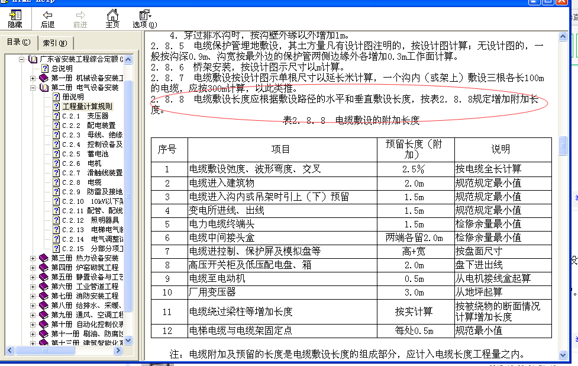
Task: Click header cell 预留长度（附加）
Action: 416,149
